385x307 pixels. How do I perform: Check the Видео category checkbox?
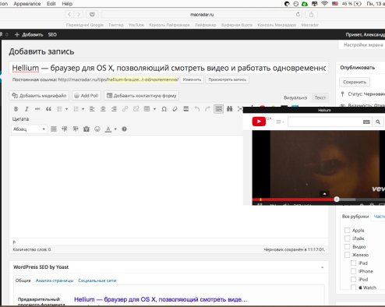point(347,246)
